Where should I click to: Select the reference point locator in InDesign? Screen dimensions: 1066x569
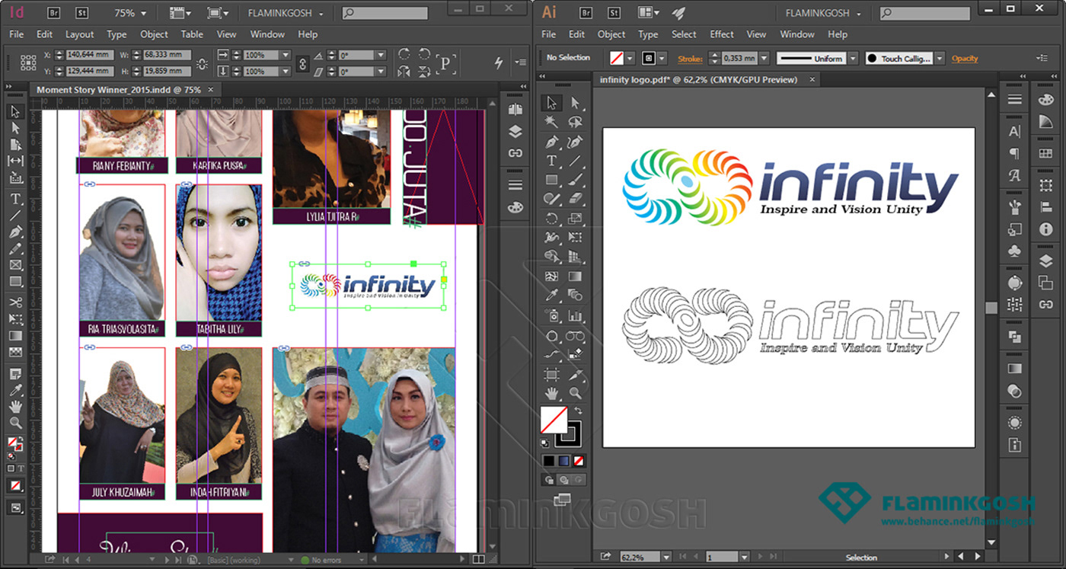click(28, 63)
